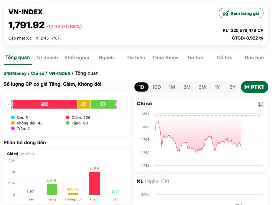Image resolution: width=272 pixels, height=205 pixels.
Task: Open Xem bảng giá price board
Action: point(241,13)
